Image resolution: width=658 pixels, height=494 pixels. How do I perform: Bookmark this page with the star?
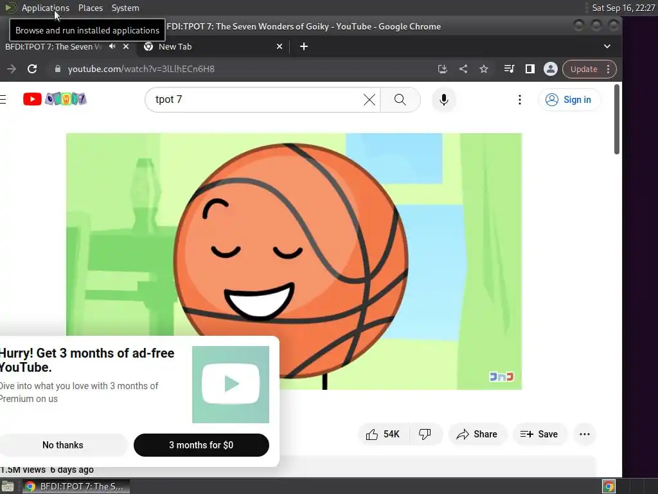pos(484,69)
